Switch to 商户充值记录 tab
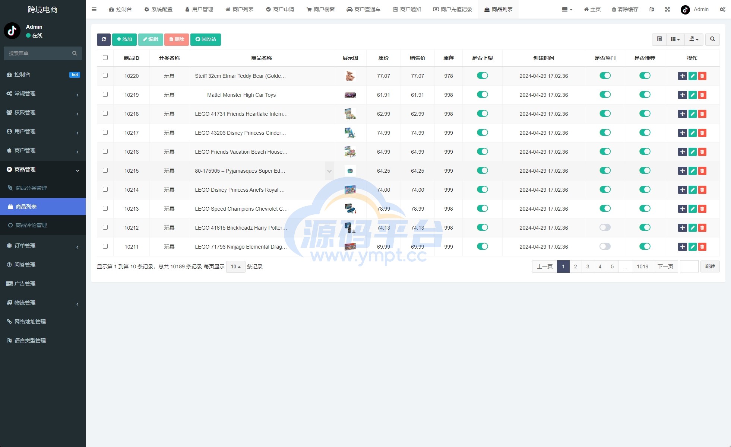This screenshot has height=447, width=731. 452,9
